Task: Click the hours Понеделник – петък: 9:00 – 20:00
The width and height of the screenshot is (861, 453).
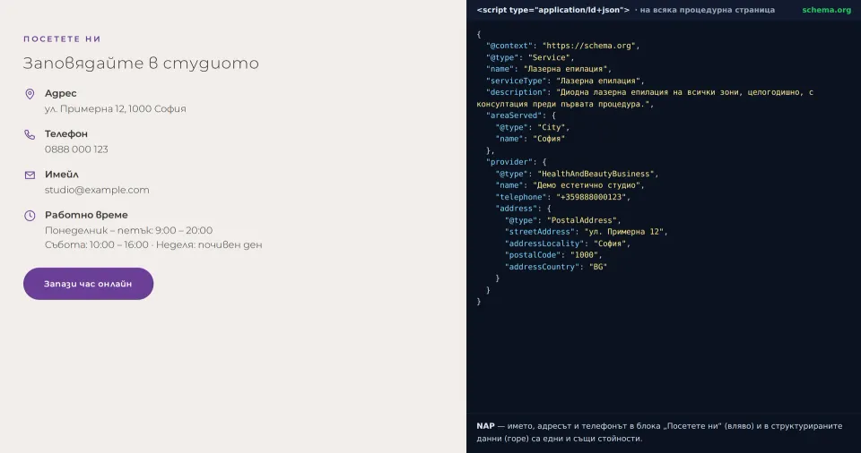Action: [x=128, y=230]
